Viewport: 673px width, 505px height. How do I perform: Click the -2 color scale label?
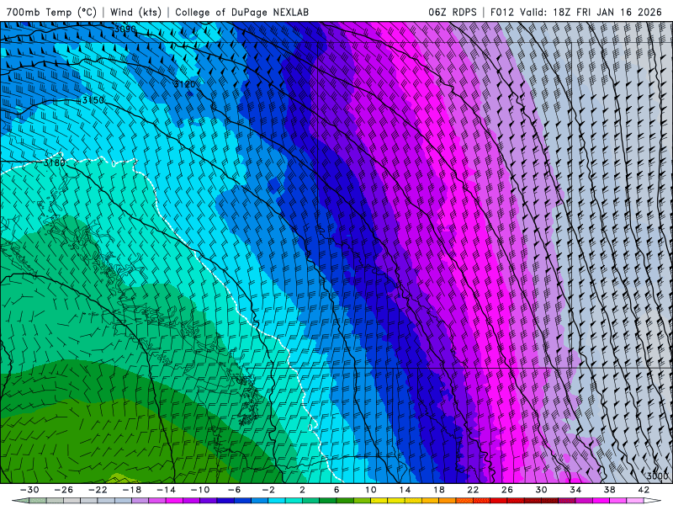pyautogui.click(x=268, y=490)
